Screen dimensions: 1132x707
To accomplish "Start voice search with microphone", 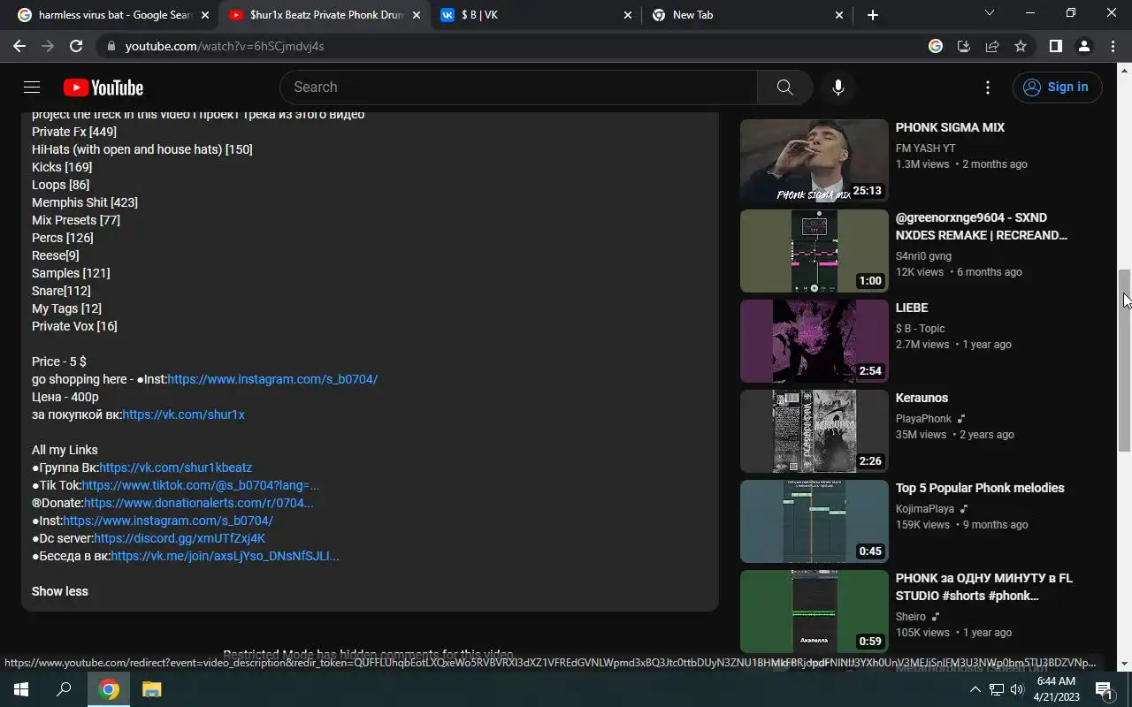I will click(838, 87).
